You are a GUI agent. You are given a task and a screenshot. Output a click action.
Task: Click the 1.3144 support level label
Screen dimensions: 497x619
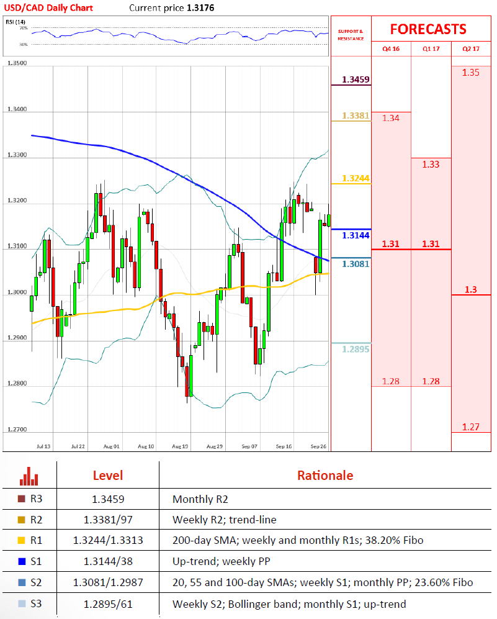pyautogui.click(x=356, y=235)
